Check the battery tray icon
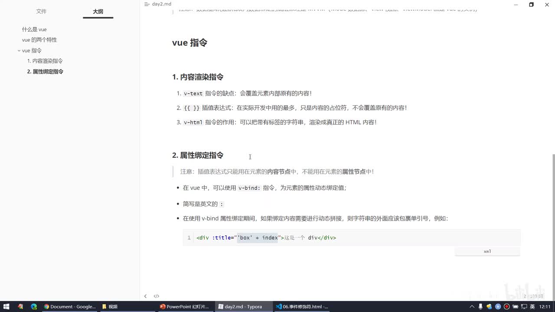 [515, 306]
